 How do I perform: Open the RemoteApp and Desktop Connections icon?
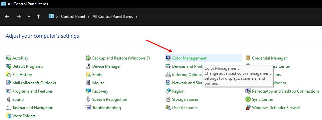(248, 91)
